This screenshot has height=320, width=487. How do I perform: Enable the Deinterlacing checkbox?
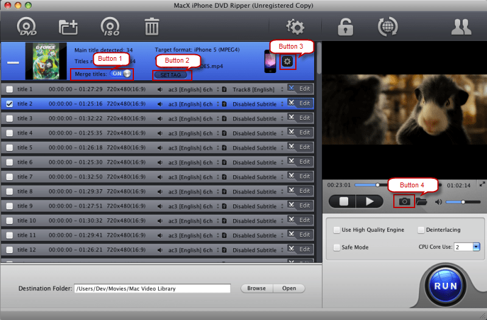click(421, 230)
